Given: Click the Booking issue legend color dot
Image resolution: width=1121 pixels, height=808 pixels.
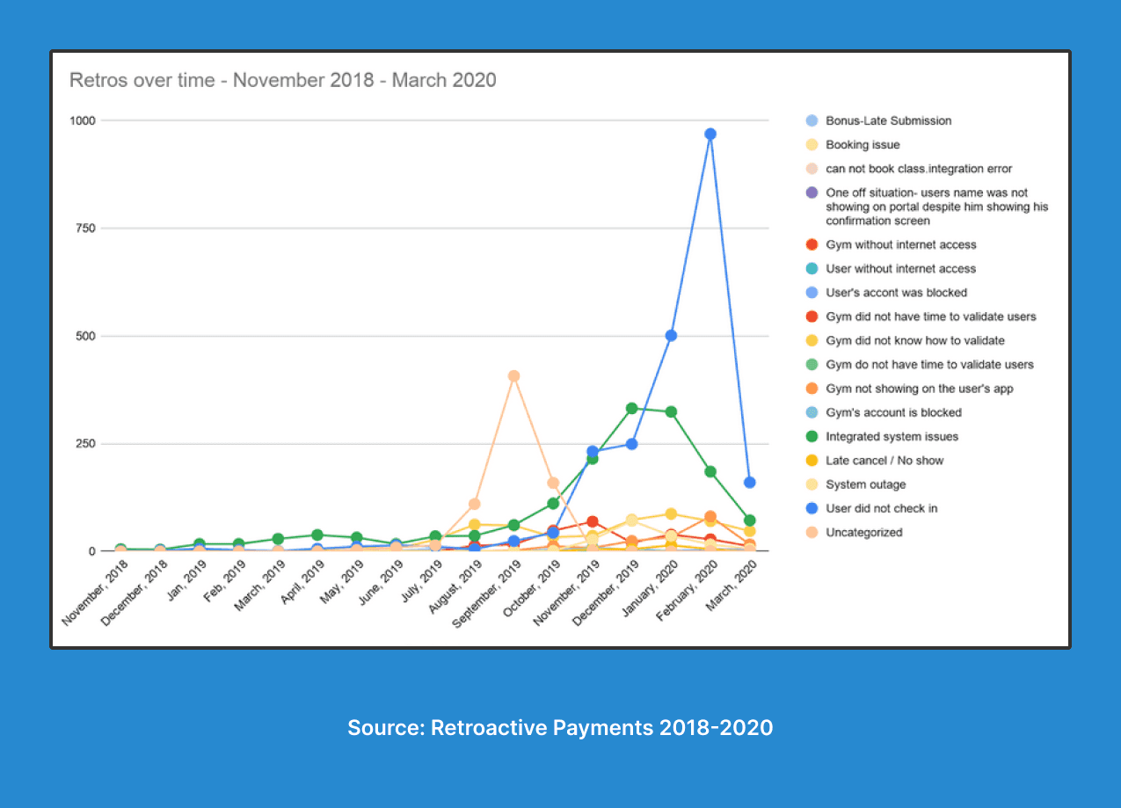Looking at the screenshot, I should click(x=812, y=144).
